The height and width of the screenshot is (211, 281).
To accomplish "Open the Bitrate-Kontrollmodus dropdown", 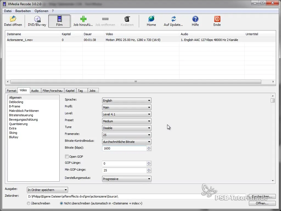I will tap(127, 142).
